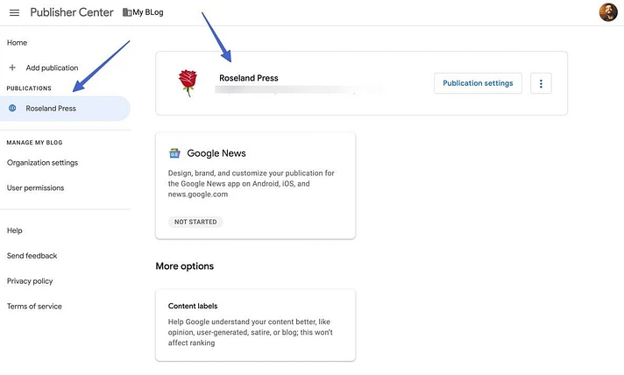
Task: Click the Publisher Center title
Action: 72,12
